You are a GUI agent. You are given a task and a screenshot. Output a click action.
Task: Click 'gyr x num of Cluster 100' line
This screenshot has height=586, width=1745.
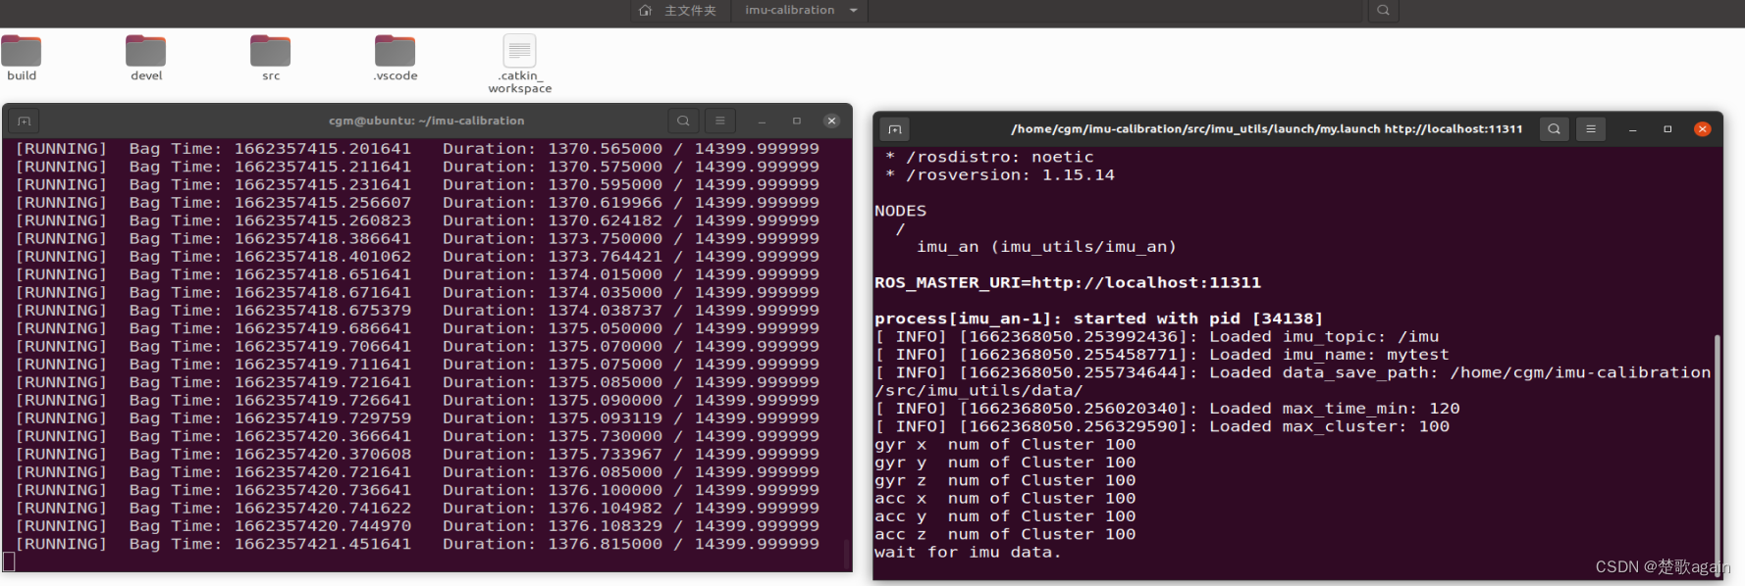click(x=1005, y=444)
